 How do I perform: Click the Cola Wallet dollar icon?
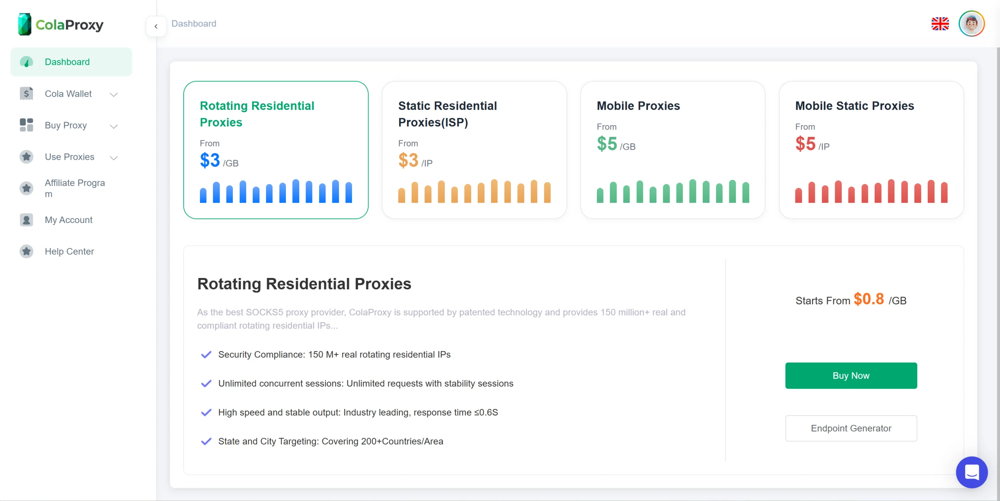[27, 94]
